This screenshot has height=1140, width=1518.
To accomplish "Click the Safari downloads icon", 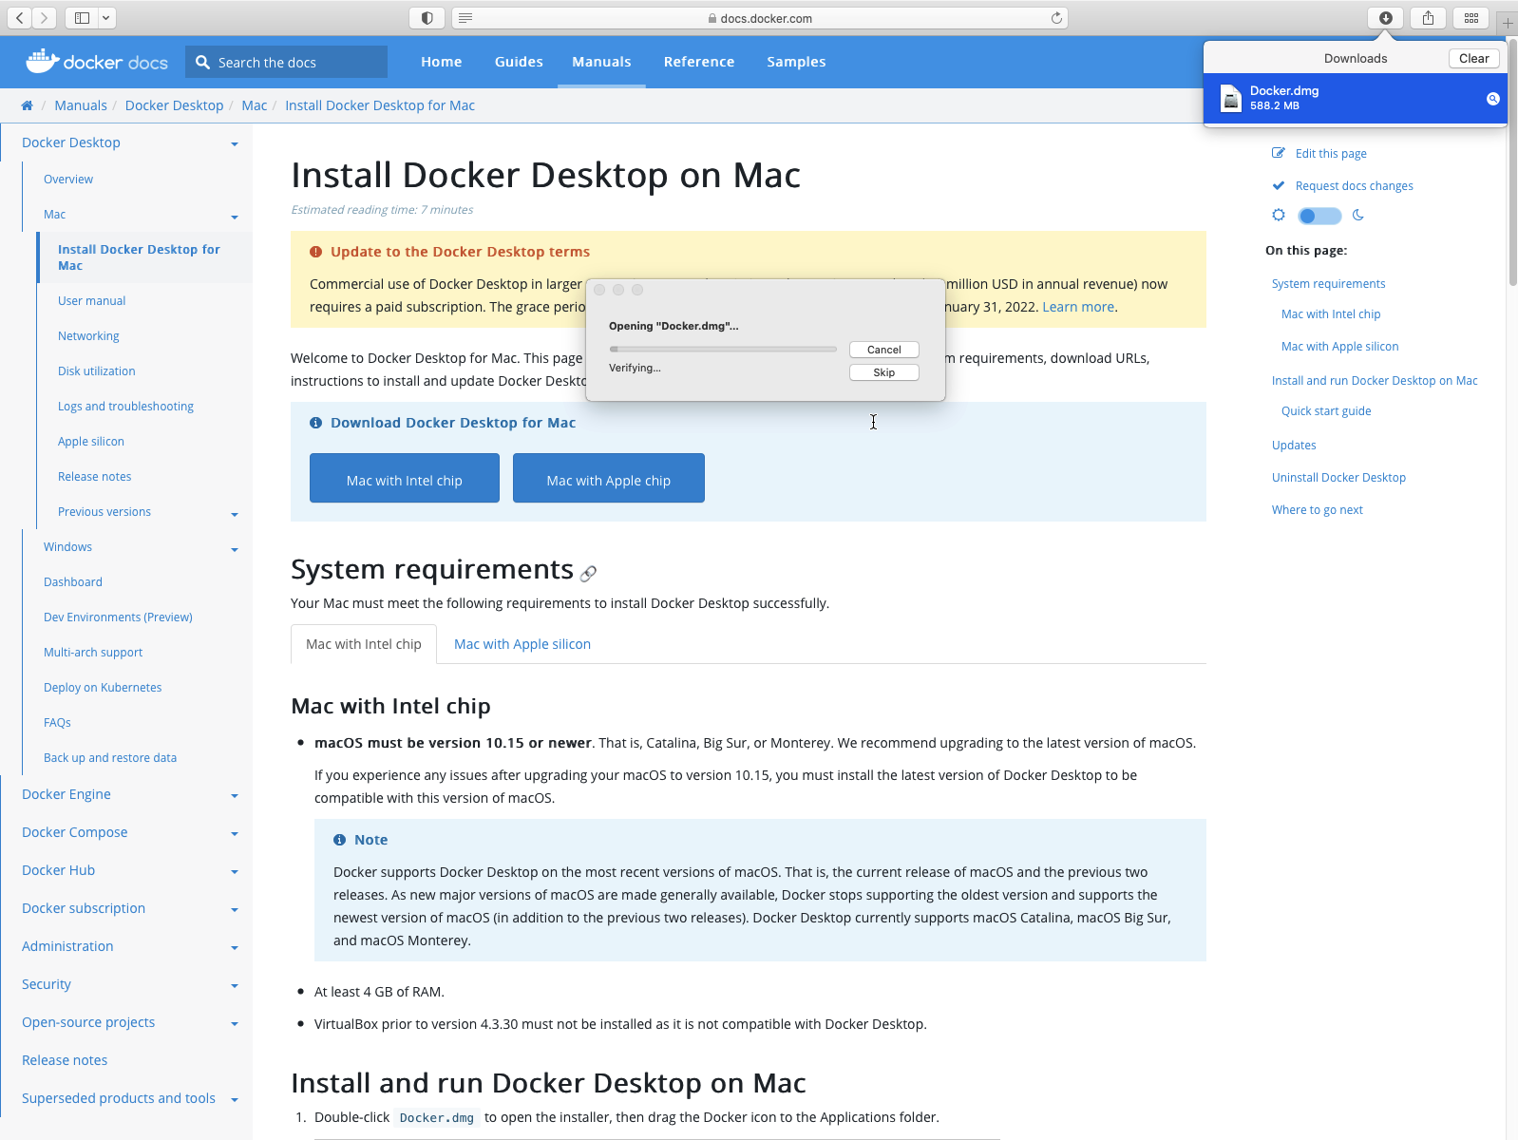I will point(1385,18).
